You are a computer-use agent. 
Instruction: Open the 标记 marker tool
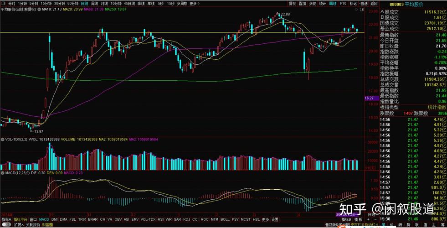(x=353, y=3)
